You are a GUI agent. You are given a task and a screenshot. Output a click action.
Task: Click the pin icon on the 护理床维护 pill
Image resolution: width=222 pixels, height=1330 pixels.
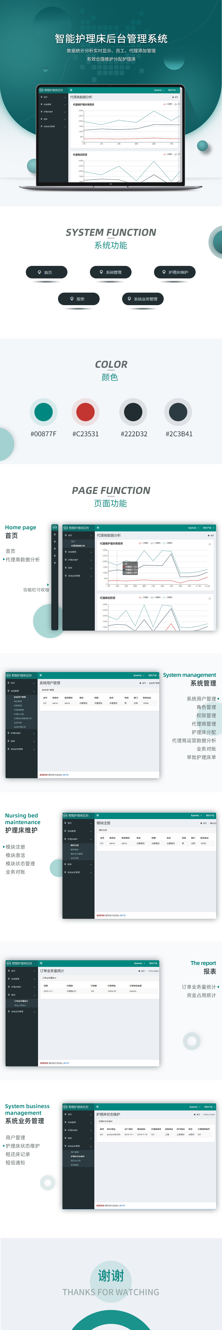(164, 272)
